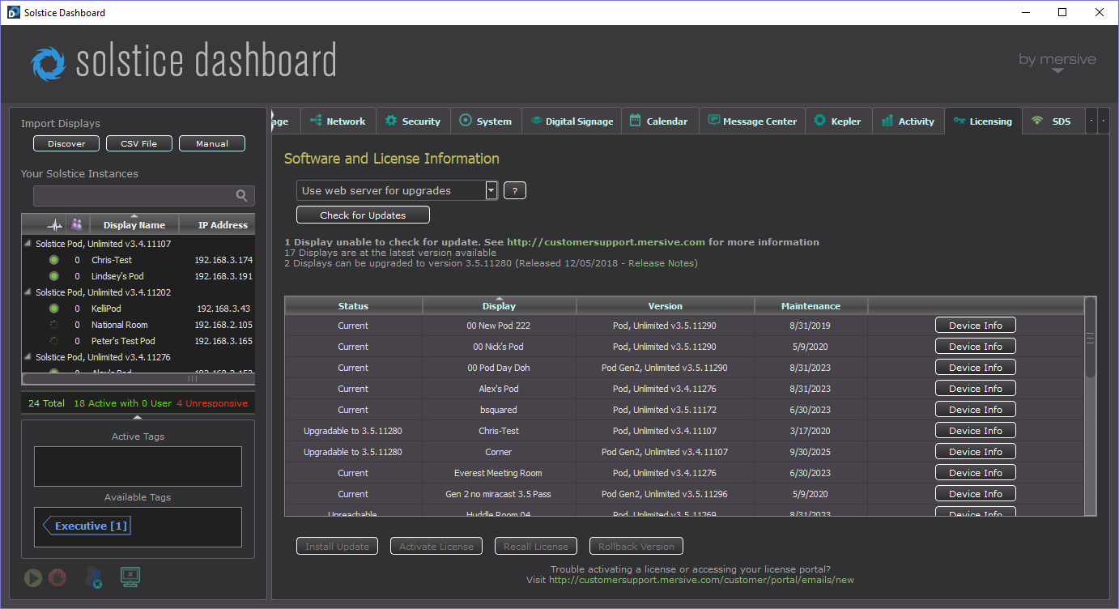Viewport: 1119px width, 609px height.
Task: Click the Solstice swirl logo
Action: pyautogui.click(x=49, y=64)
